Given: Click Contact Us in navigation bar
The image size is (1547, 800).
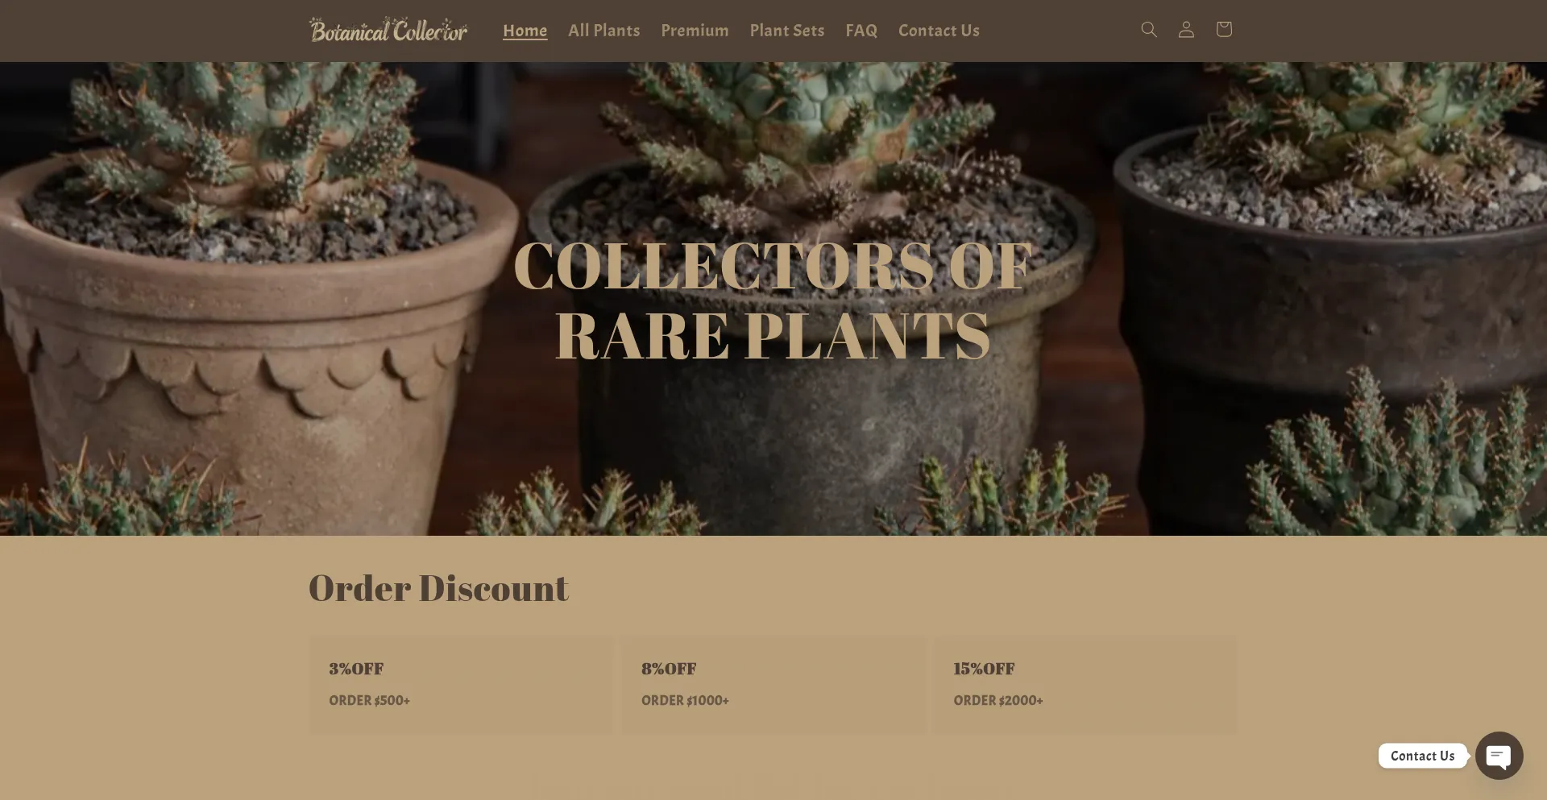Looking at the screenshot, I should [939, 31].
